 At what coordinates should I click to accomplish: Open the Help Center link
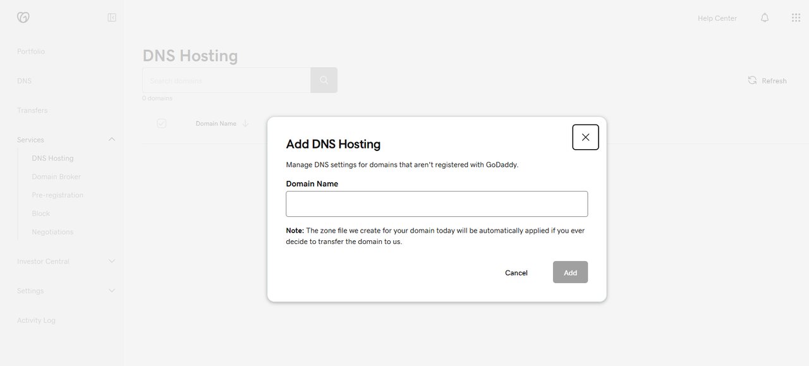pyautogui.click(x=717, y=18)
